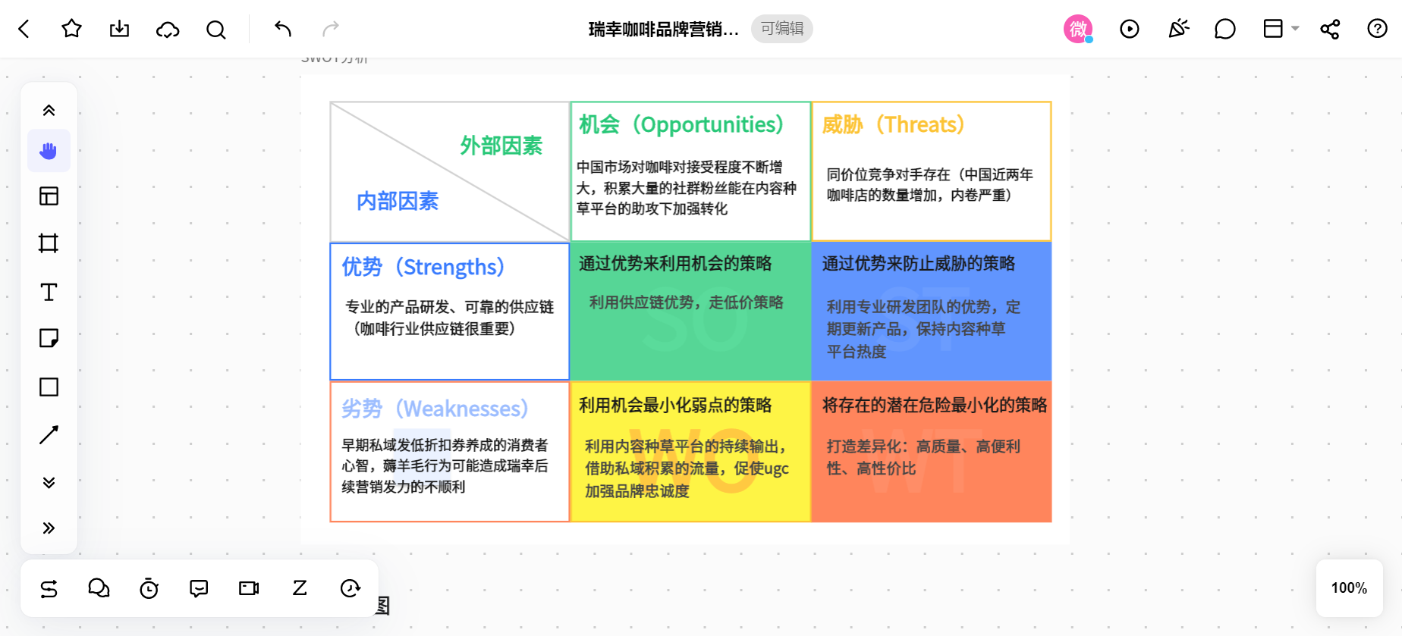The width and height of the screenshot is (1402, 636).
Task: Click the document title text
Action: click(x=663, y=29)
